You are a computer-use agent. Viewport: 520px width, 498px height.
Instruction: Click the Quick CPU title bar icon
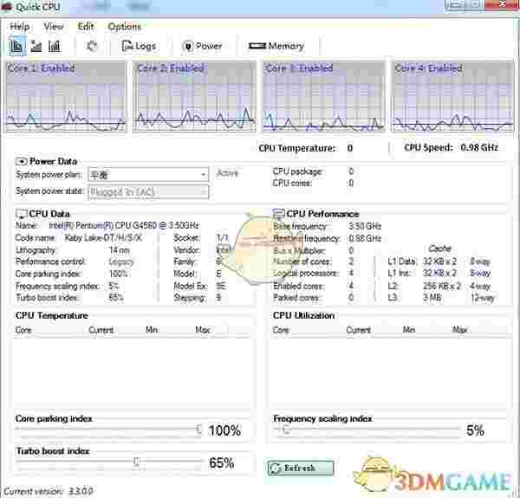(7, 7)
